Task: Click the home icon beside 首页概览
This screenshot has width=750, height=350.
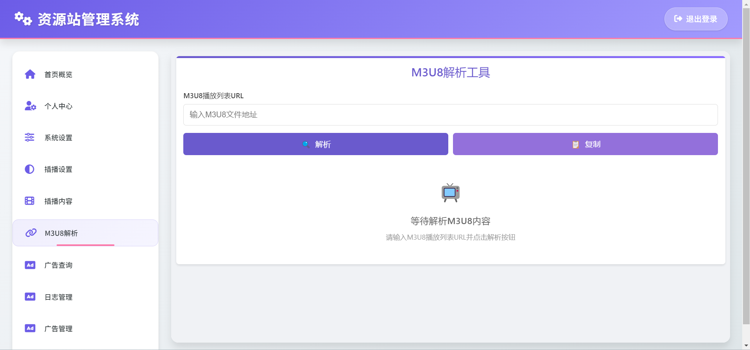Action: coord(30,74)
